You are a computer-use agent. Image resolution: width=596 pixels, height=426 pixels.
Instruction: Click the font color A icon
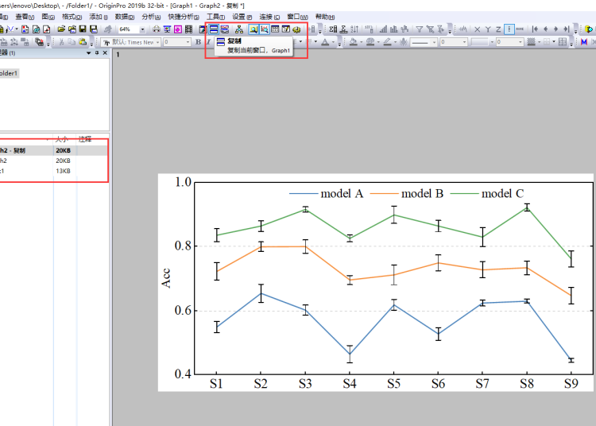[325, 42]
